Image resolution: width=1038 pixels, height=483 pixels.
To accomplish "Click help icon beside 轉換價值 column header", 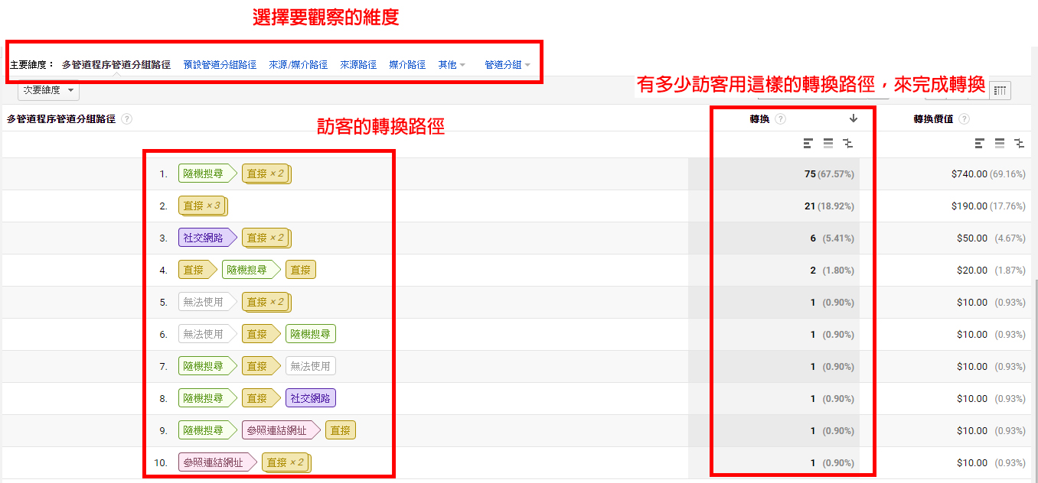I will pos(964,119).
